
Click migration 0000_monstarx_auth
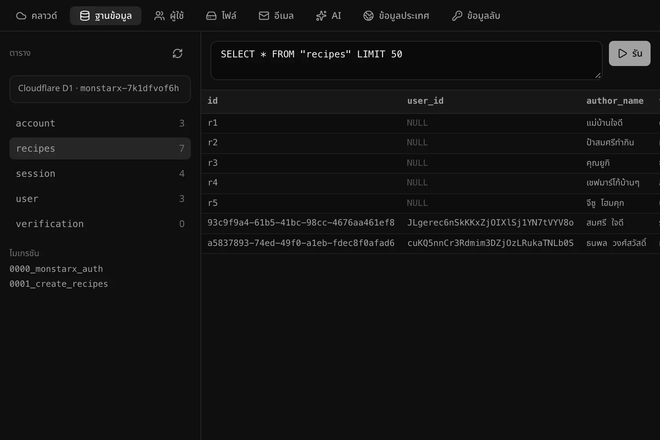56,269
